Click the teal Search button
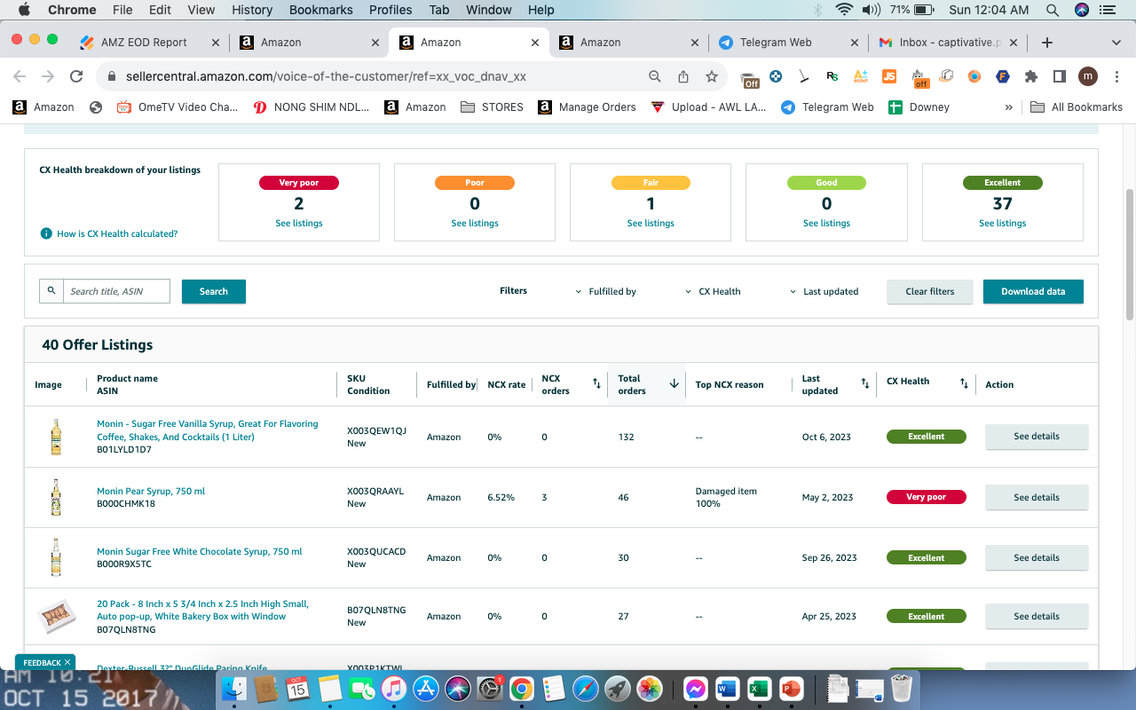 click(x=214, y=291)
